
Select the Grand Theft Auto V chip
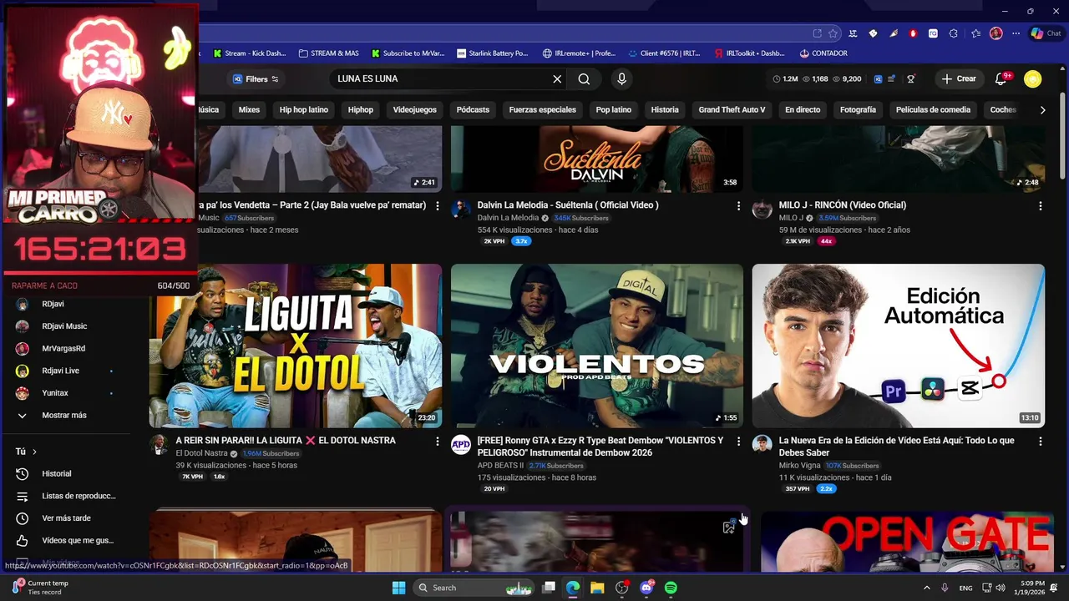click(732, 109)
